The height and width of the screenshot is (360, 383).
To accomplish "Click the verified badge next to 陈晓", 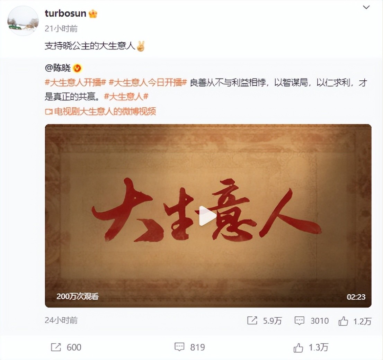I will point(77,68).
